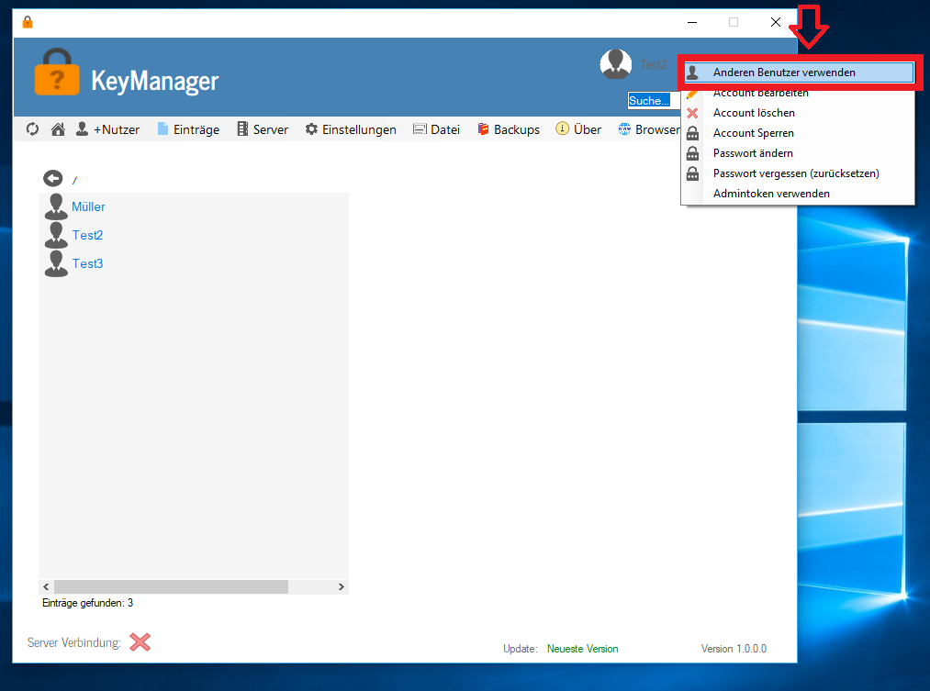Click the list's left scroll arrow

(x=46, y=586)
